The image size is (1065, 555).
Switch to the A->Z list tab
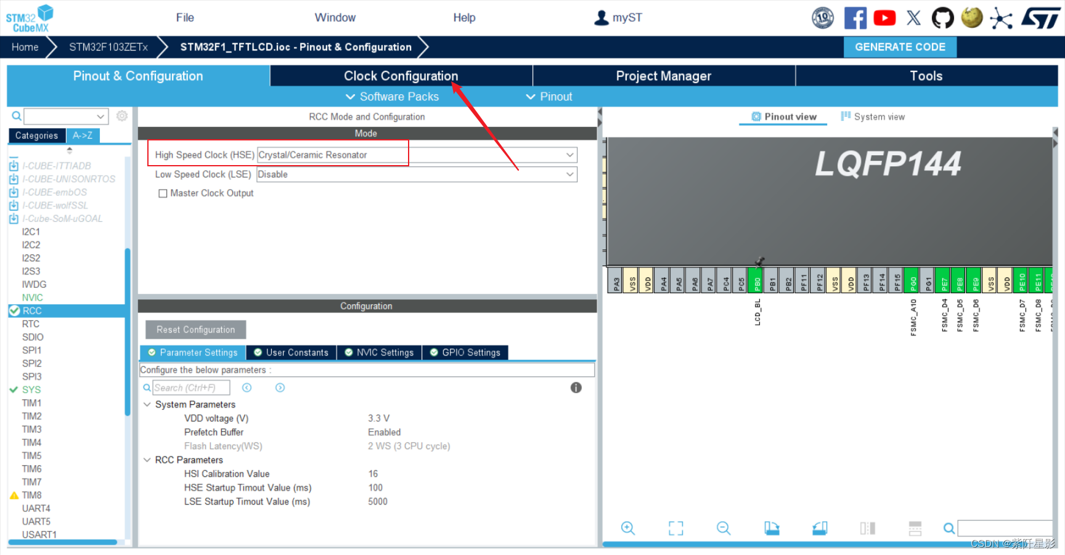coord(83,136)
